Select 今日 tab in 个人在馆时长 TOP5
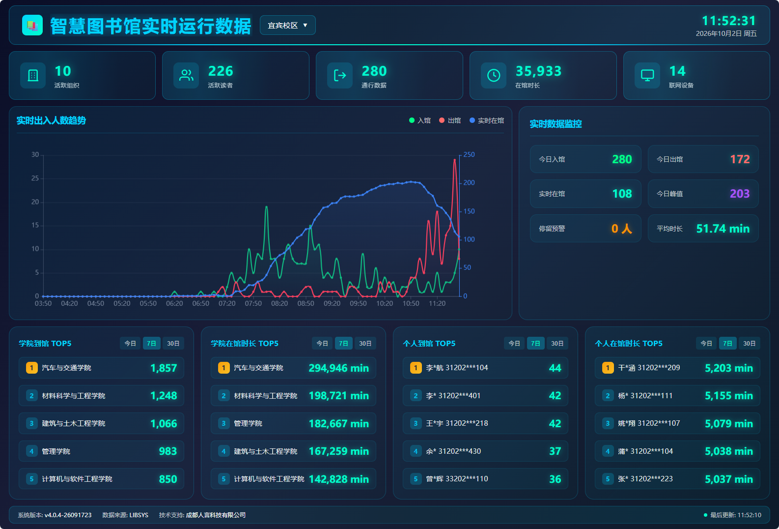This screenshot has height=529, width=779. coord(706,343)
